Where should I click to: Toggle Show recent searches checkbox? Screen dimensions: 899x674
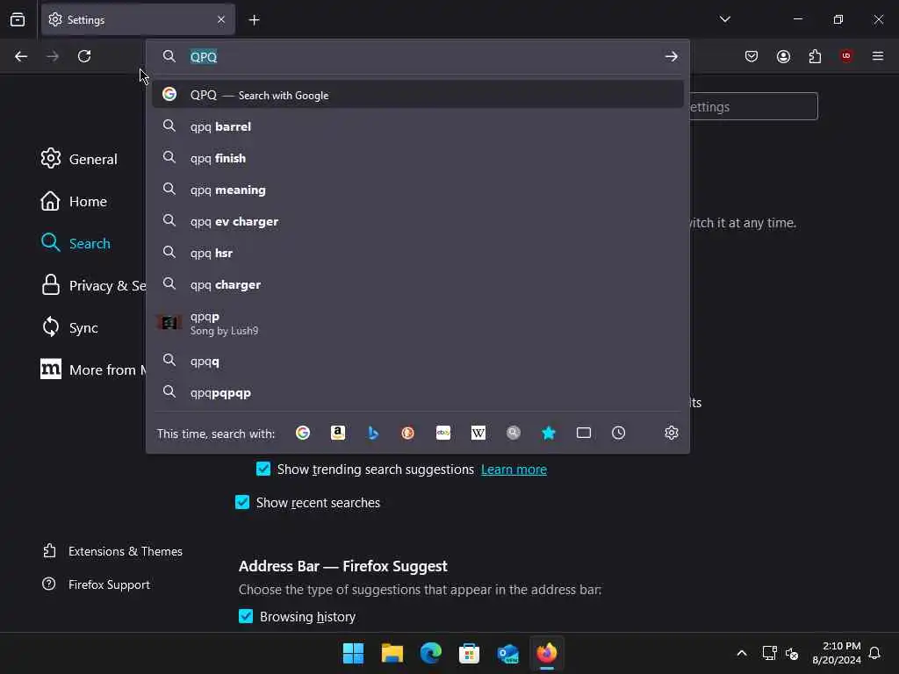click(x=242, y=502)
